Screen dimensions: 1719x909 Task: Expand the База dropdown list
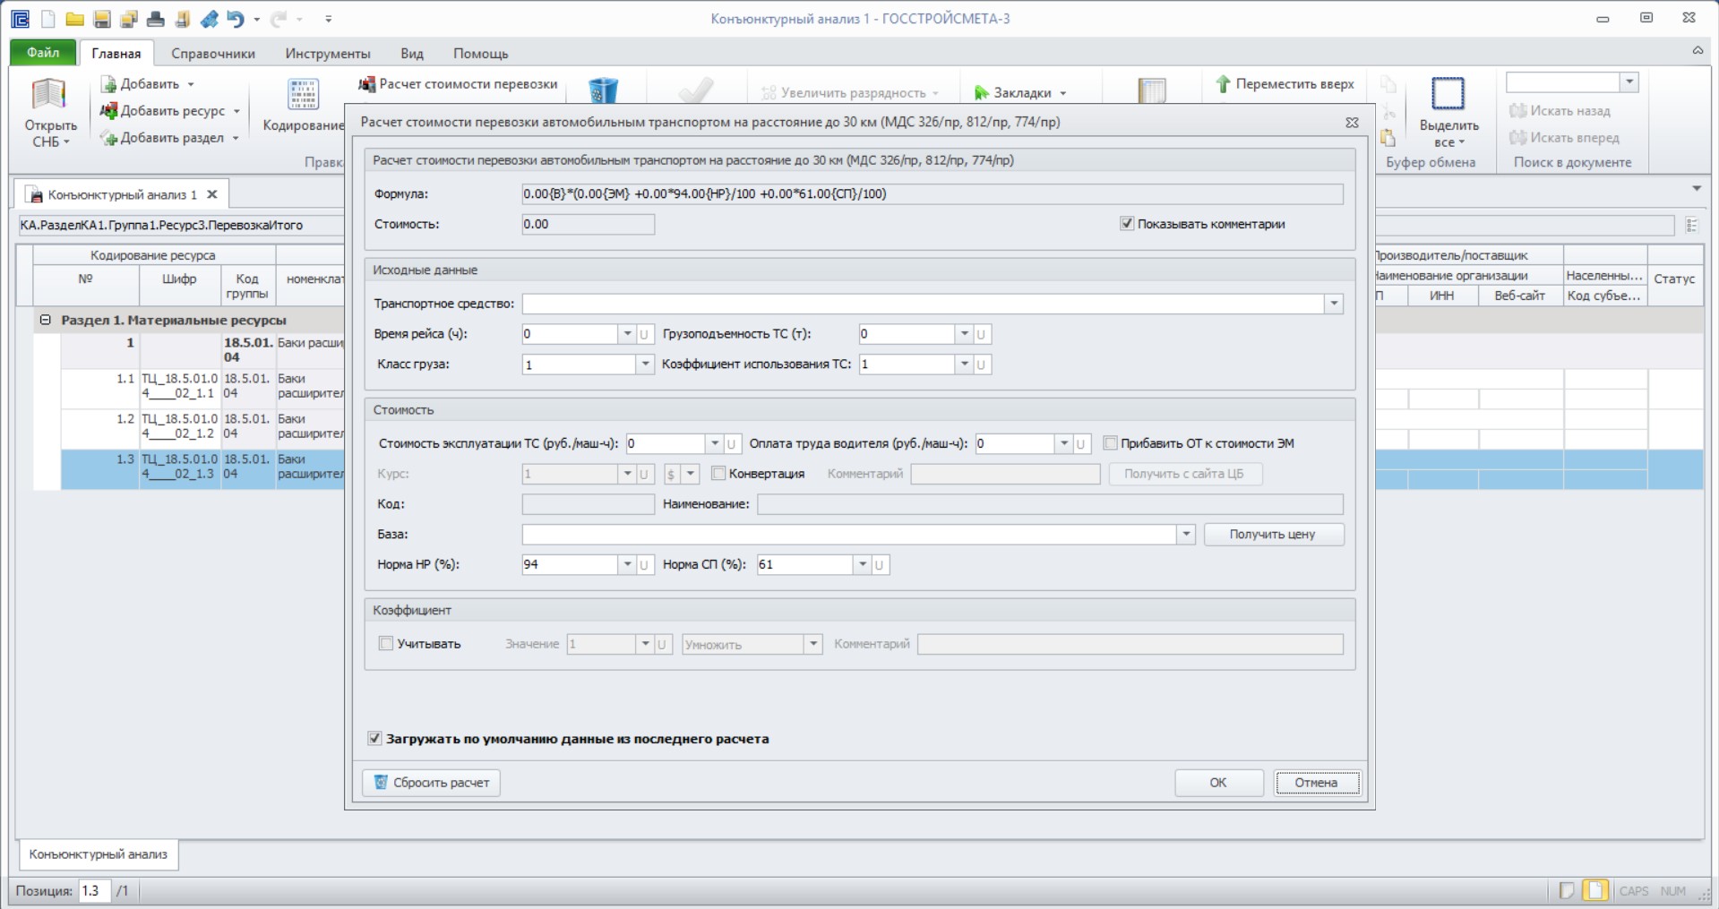tap(1186, 535)
